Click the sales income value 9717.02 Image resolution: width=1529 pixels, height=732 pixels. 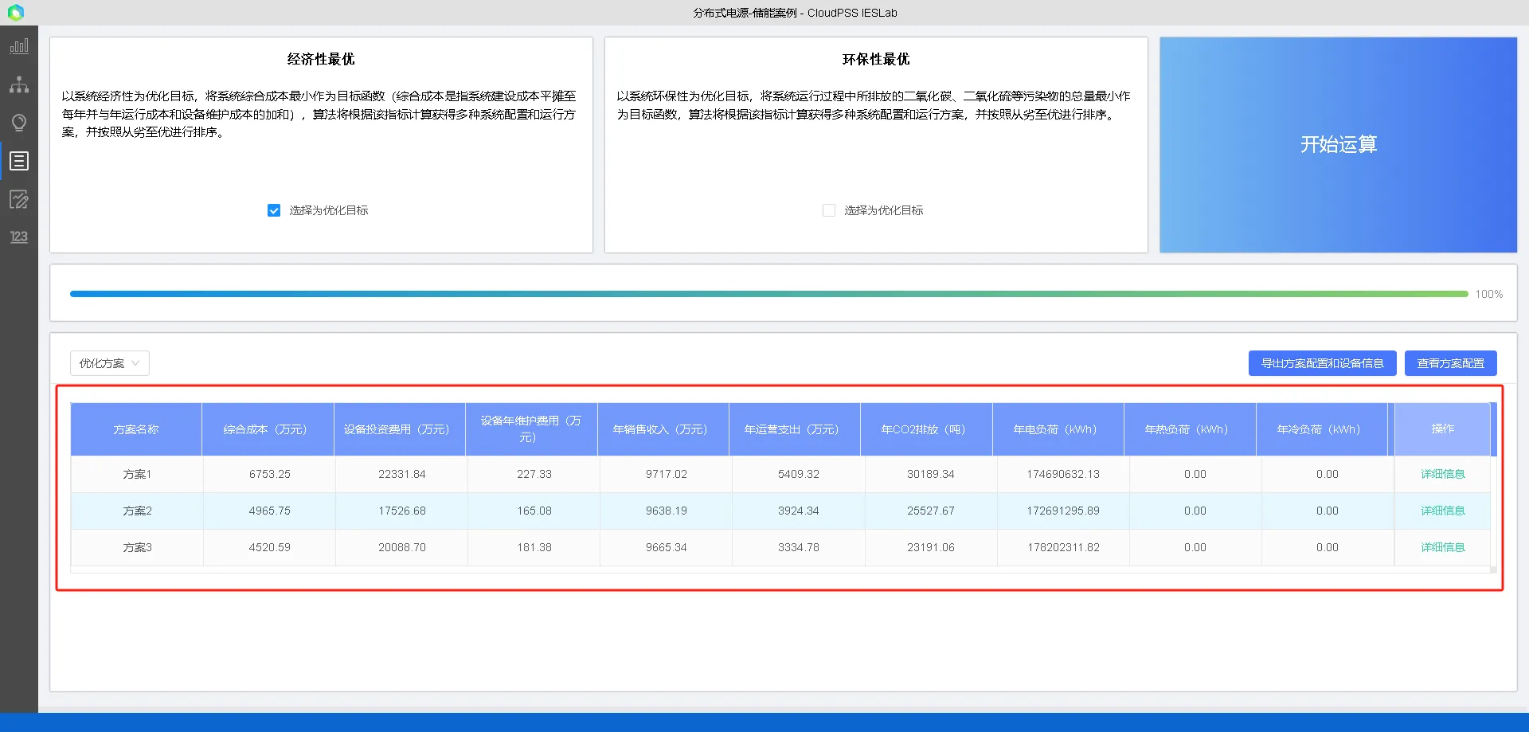tap(667, 474)
